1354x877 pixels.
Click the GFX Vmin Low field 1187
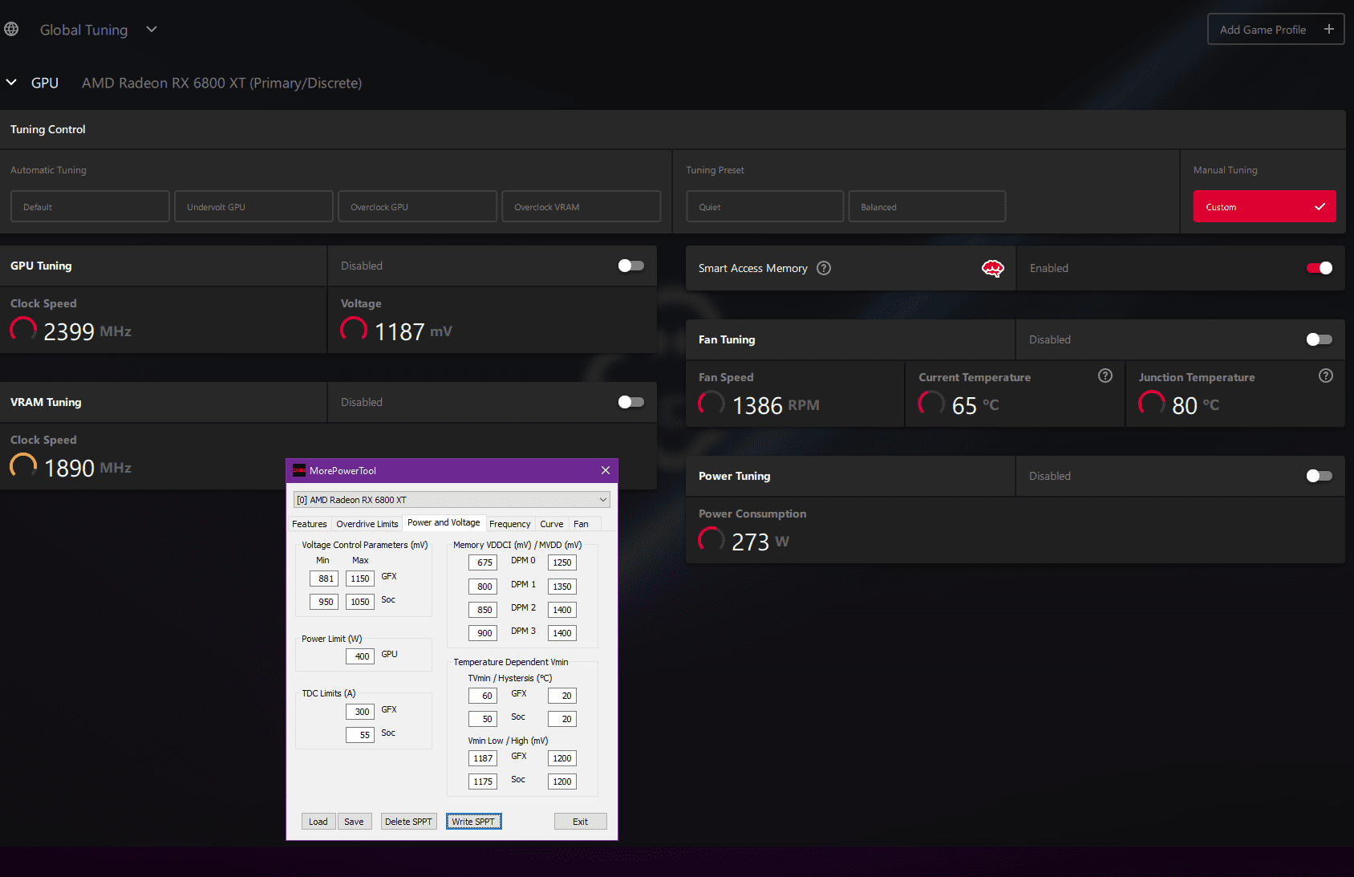point(483,758)
